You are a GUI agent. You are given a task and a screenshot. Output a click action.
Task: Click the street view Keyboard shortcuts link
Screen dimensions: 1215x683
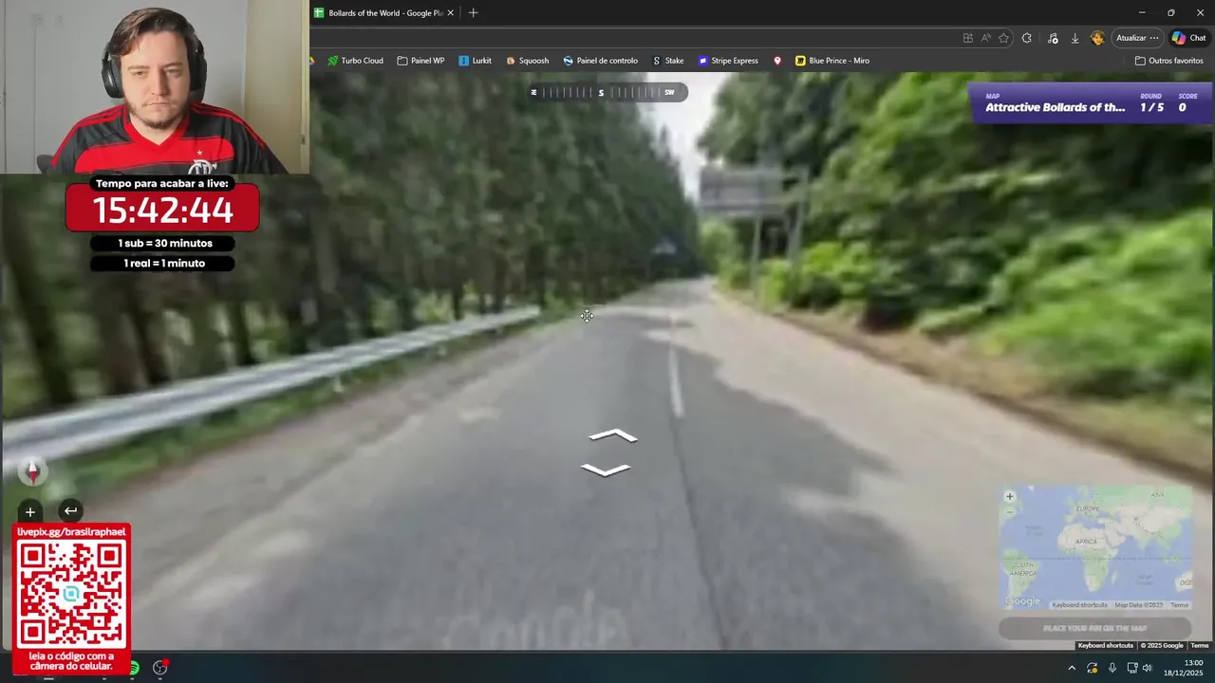point(1105,646)
